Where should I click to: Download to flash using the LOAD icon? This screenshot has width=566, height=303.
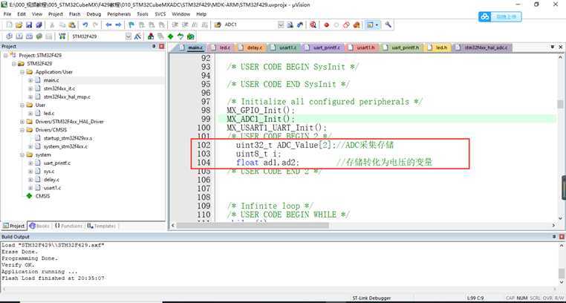(62, 36)
